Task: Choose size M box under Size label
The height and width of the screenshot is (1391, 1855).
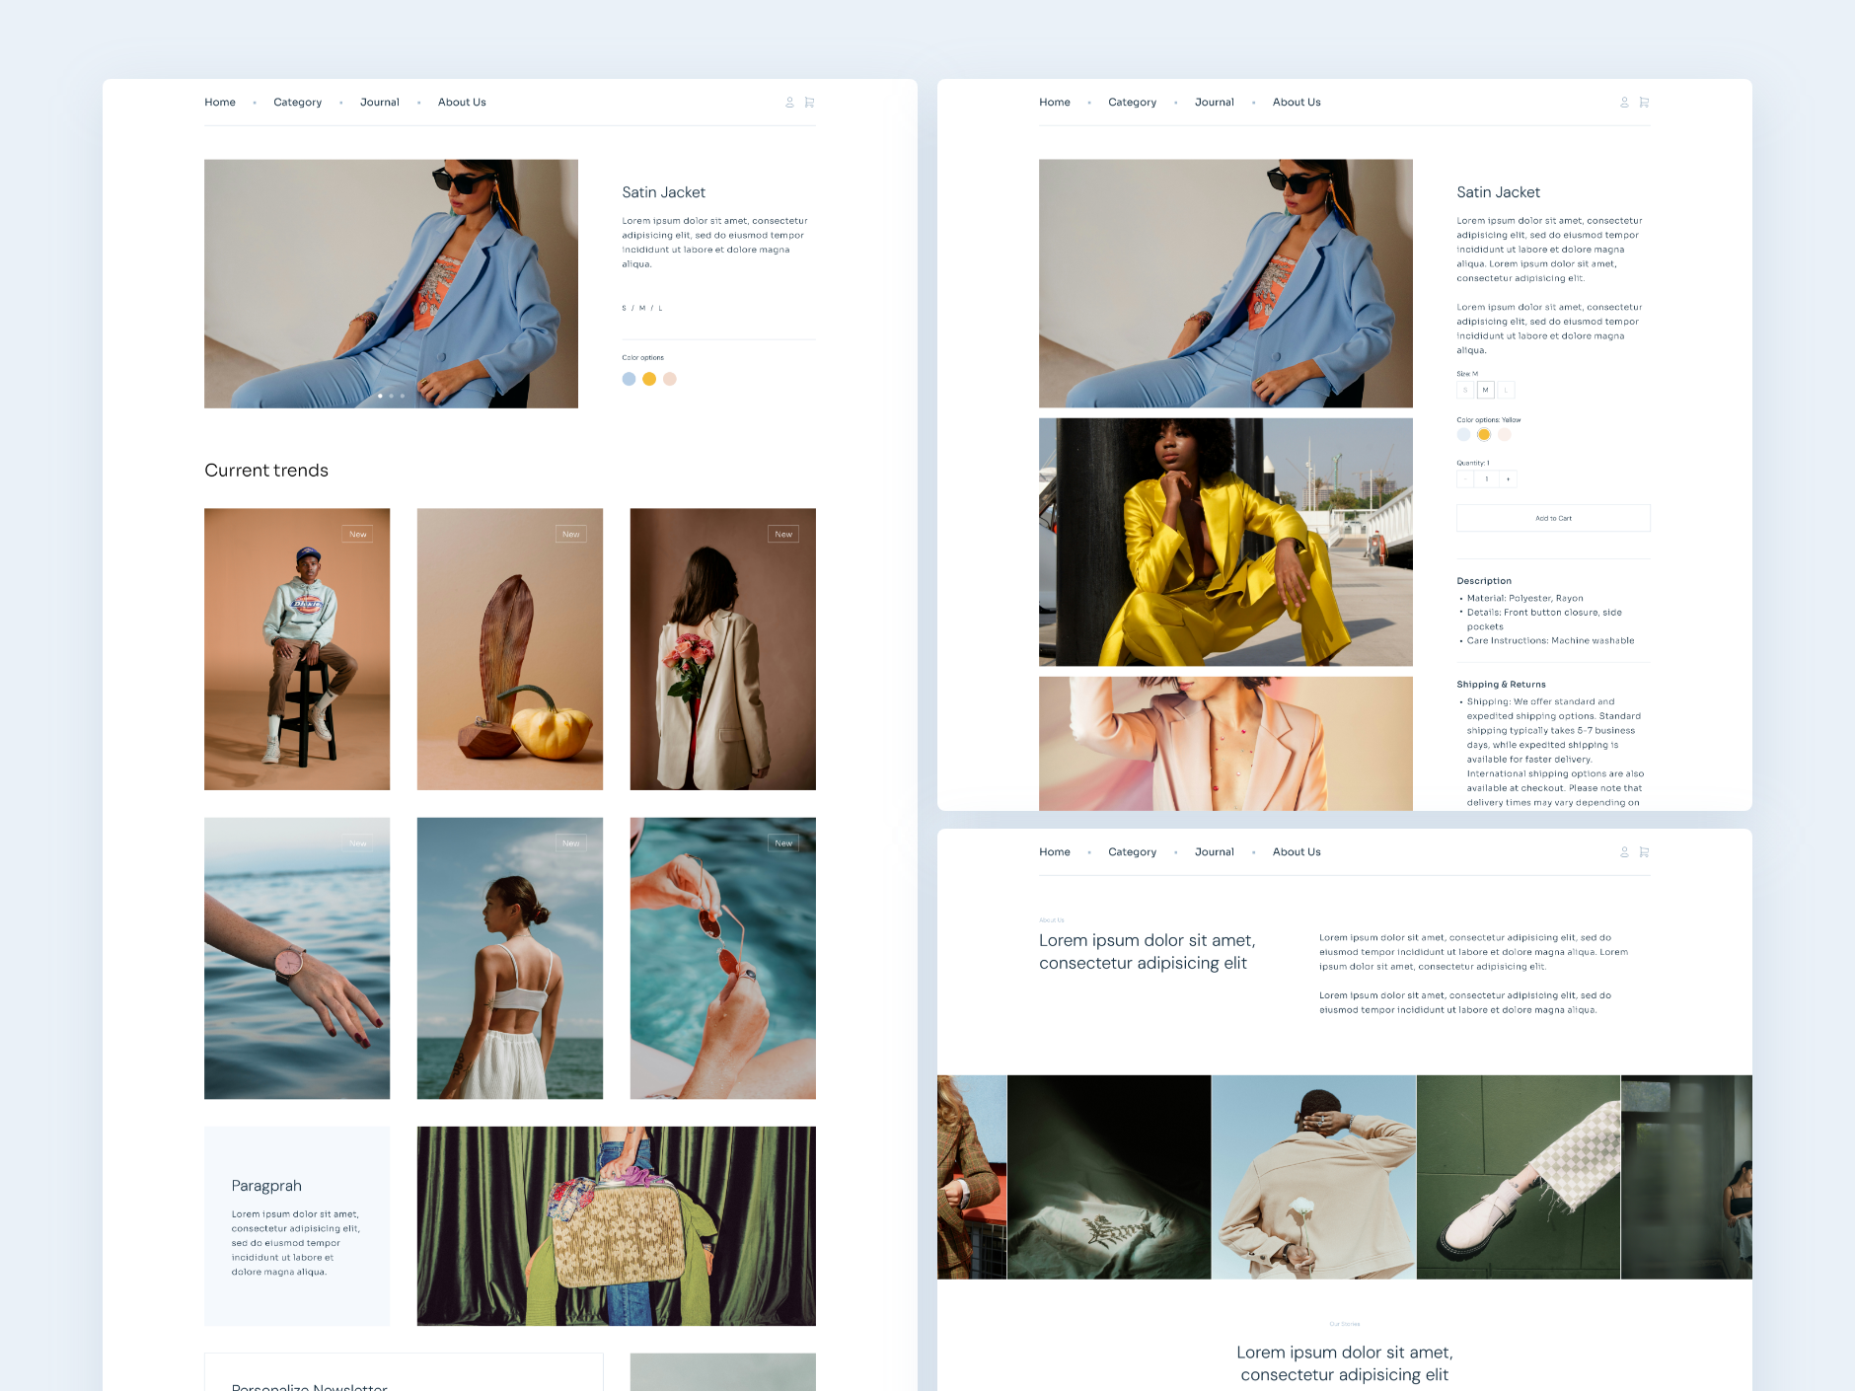Action: (1485, 391)
